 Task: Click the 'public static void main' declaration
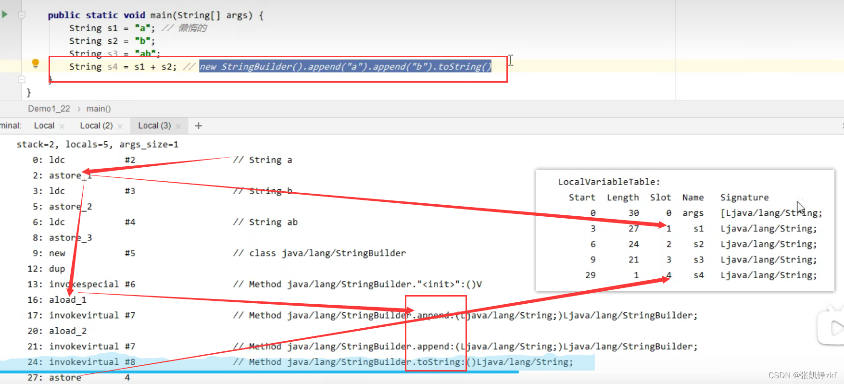click(156, 15)
